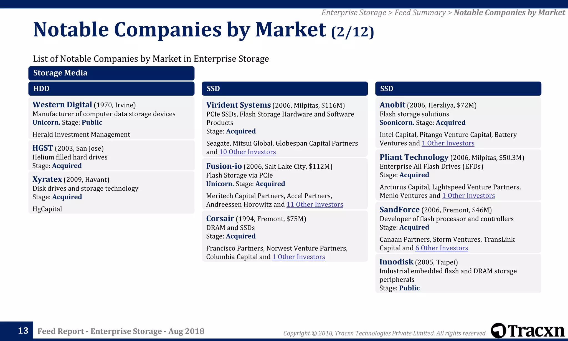Click the Corsair company name
The image size is (568, 341).
click(220, 219)
